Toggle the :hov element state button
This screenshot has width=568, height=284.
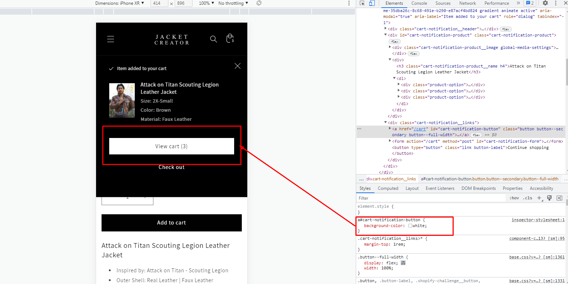point(514,198)
